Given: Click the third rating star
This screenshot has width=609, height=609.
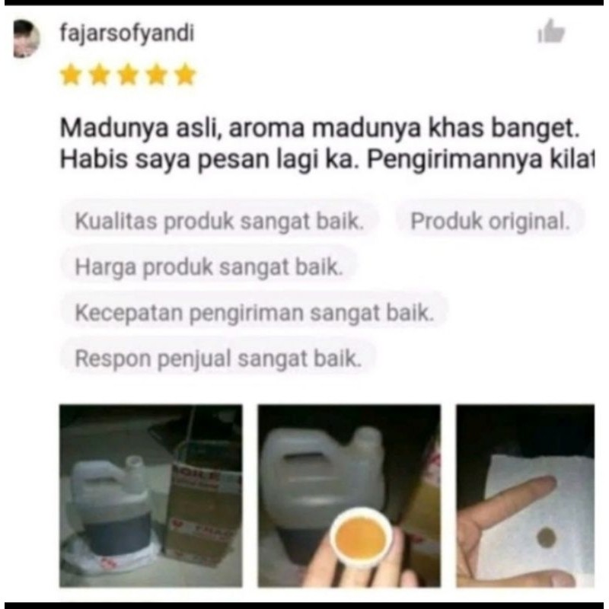Looking at the screenshot, I should tap(128, 75).
